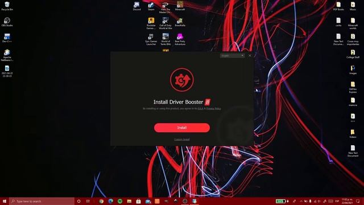Select the Music folder on desktop
364x205 pixels.
coord(353,6)
